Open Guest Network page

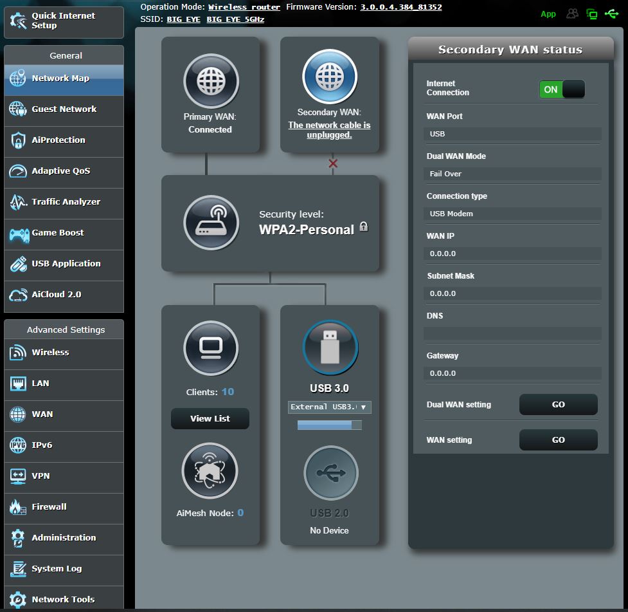tap(64, 111)
